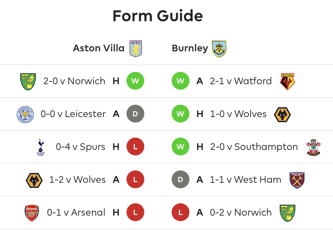The image size is (333, 230).
Task: Click red L badge for Arsenal match
Action: pos(135,212)
